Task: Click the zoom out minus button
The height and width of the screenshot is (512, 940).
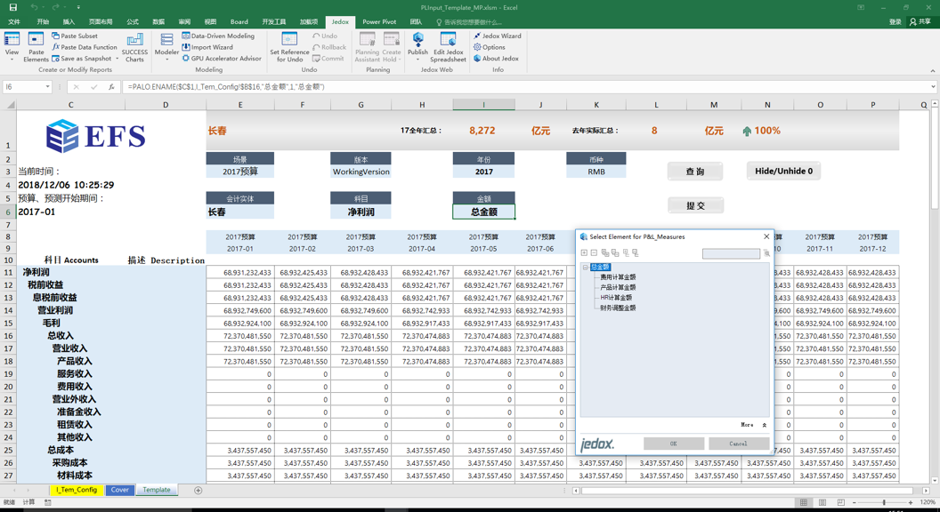Action: (x=855, y=502)
